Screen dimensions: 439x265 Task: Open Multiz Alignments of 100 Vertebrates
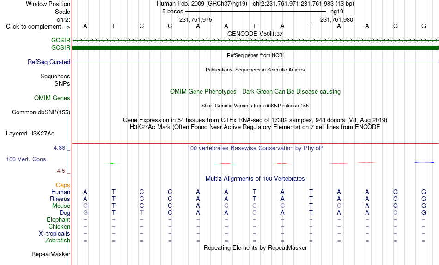[255, 178]
